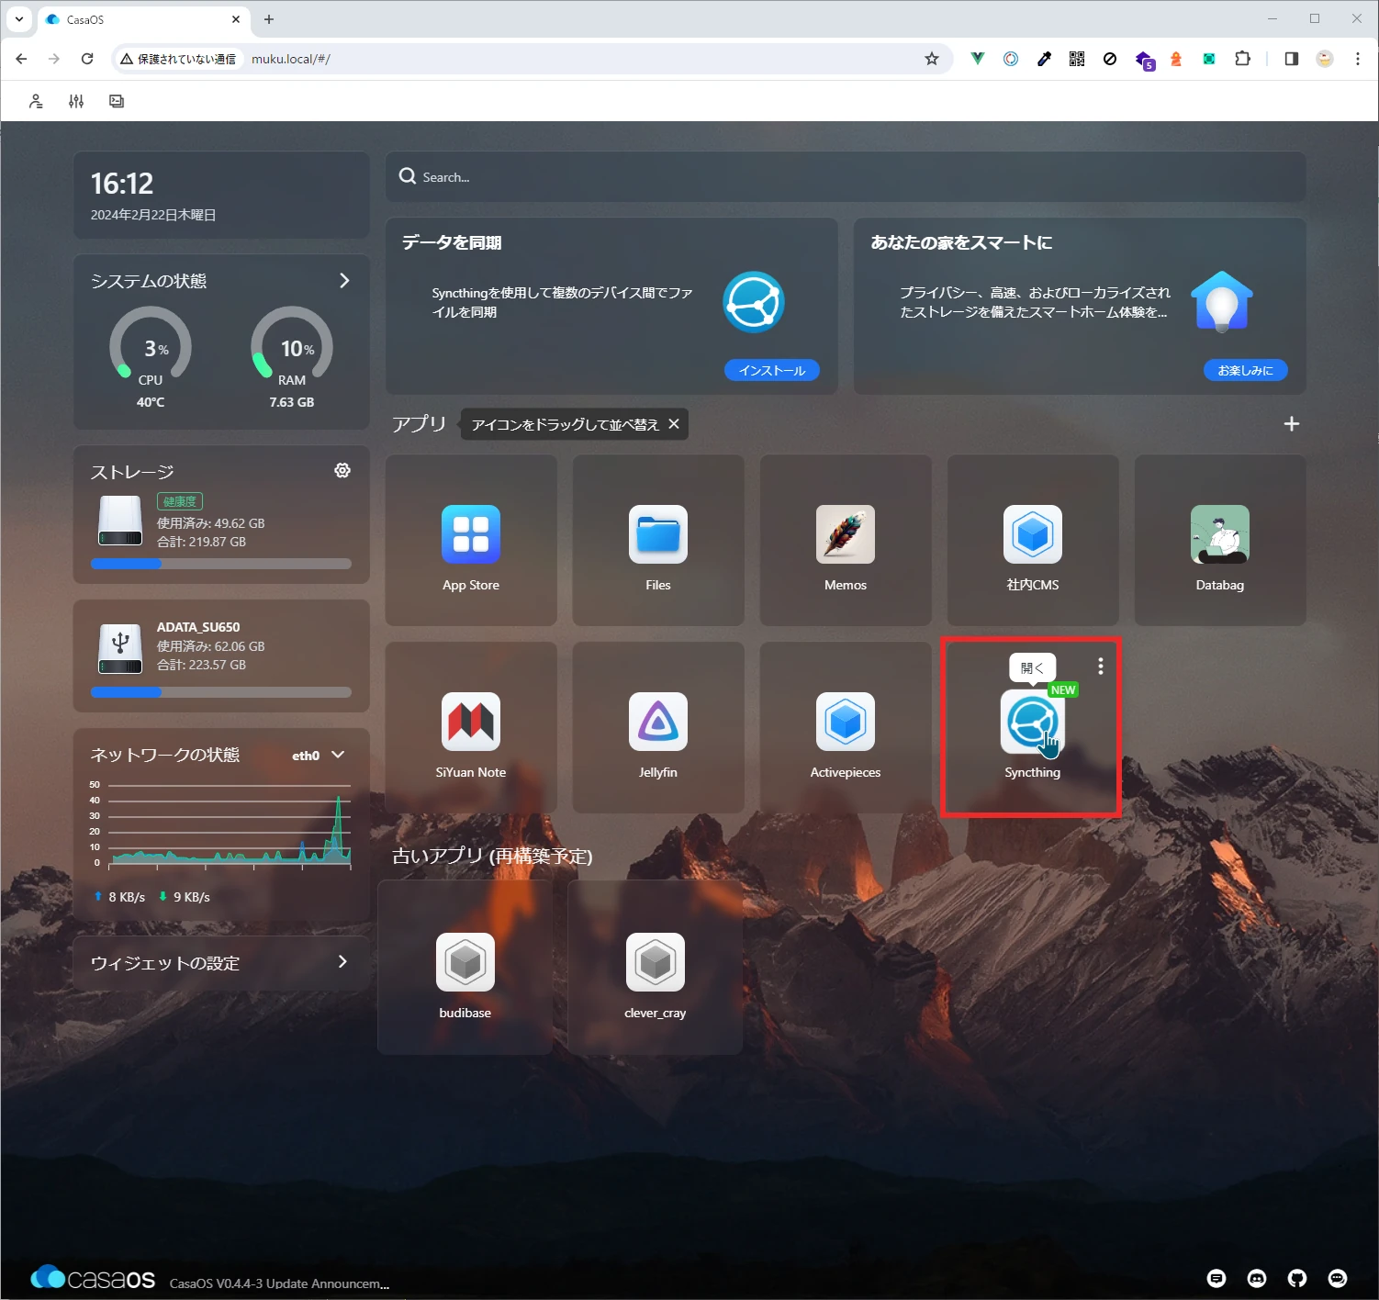Open the QR code extension icon
Screen dimensions: 1379x1300
(1077, 59)
